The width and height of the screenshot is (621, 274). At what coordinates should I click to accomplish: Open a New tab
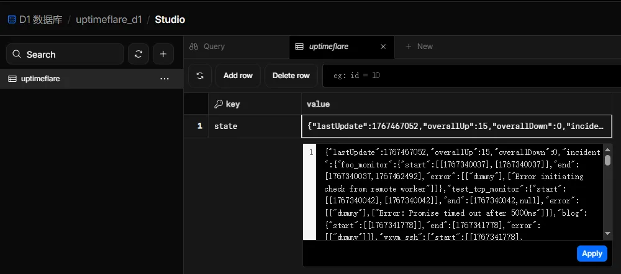point(419,46)
